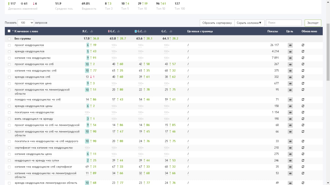Click the 'Видимость' 69.0% statistic
Image resolution: width=330 pixels, height=185 pixels.
pyautogui.click(x=89, y=6)
